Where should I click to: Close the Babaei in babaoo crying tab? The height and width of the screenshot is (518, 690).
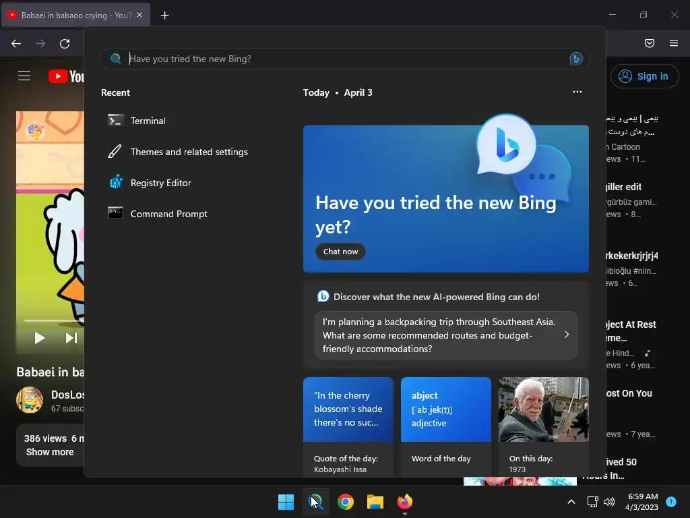(x=139, y=15)
